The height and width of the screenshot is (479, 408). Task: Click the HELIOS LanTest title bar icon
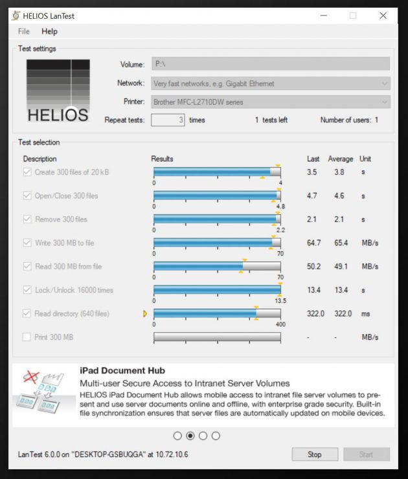pos(16,16)
